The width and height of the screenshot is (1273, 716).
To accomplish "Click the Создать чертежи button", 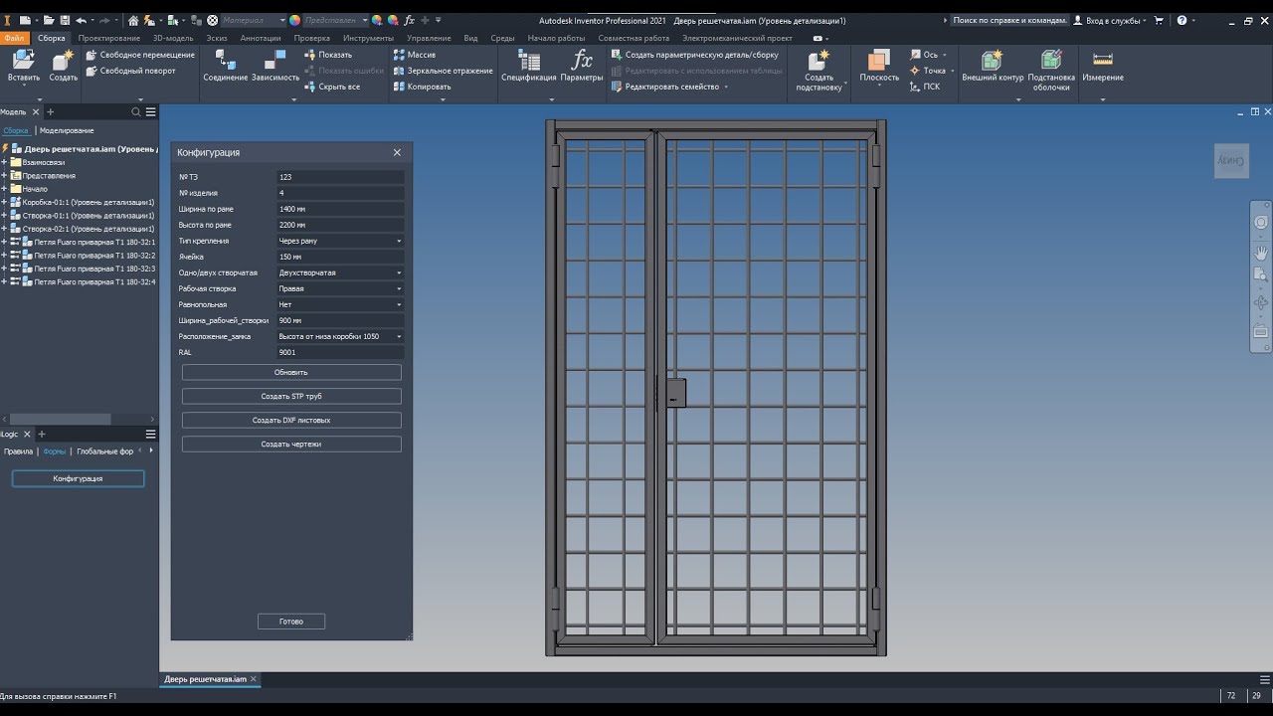I will coord(291,444).
